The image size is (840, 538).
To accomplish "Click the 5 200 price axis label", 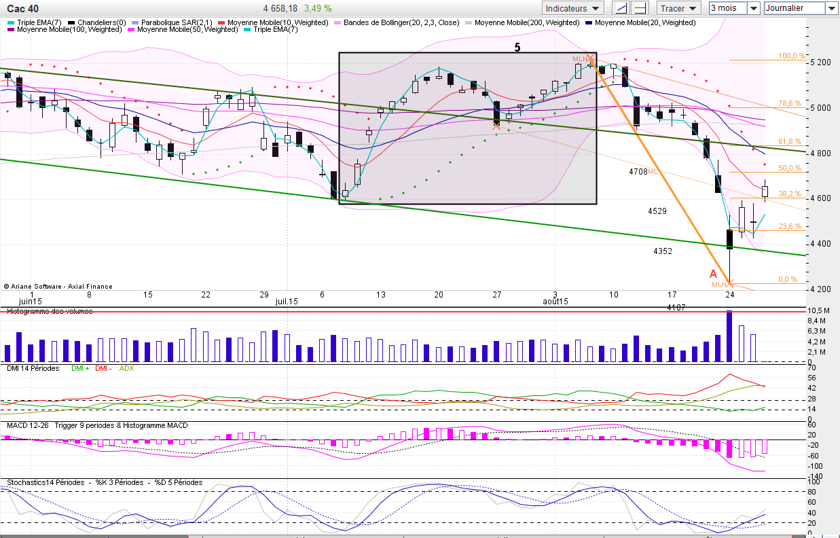I will pos(820,62).
